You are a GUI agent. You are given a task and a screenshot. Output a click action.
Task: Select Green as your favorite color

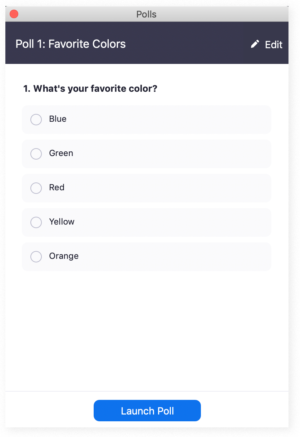(x=36, y=154)
